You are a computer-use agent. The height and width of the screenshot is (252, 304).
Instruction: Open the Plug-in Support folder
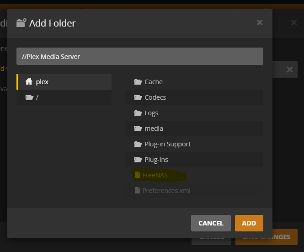point(194,144)
